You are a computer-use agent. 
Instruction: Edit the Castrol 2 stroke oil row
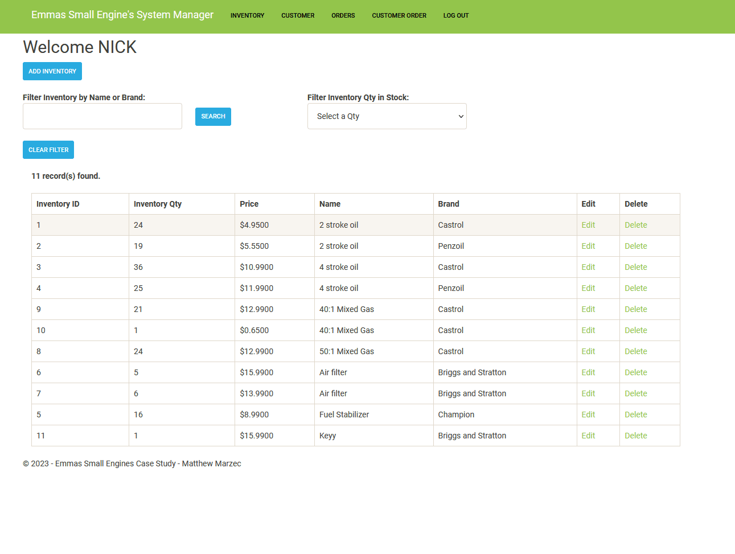[x=588, y=225]
